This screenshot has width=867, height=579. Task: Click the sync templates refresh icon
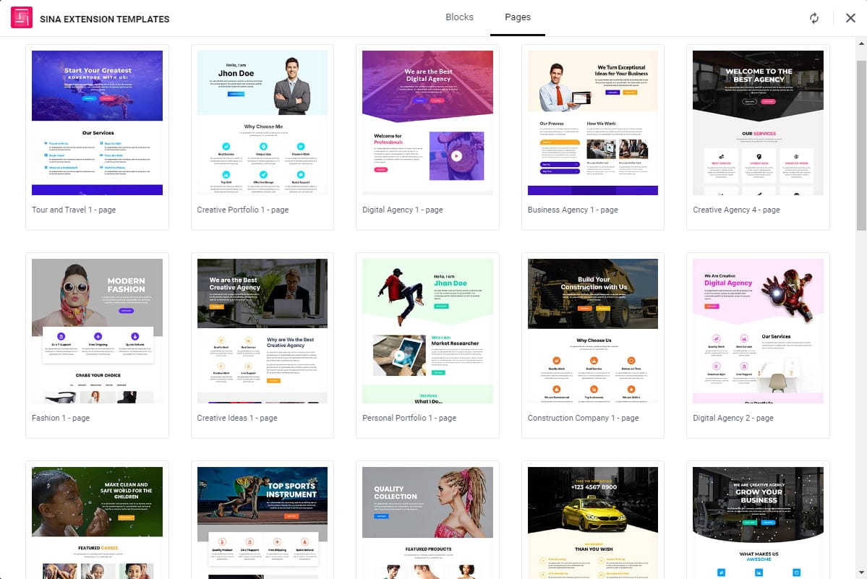tap(814, 18)
